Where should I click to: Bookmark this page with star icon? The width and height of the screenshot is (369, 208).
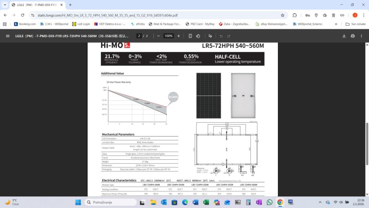pos(283,15)
